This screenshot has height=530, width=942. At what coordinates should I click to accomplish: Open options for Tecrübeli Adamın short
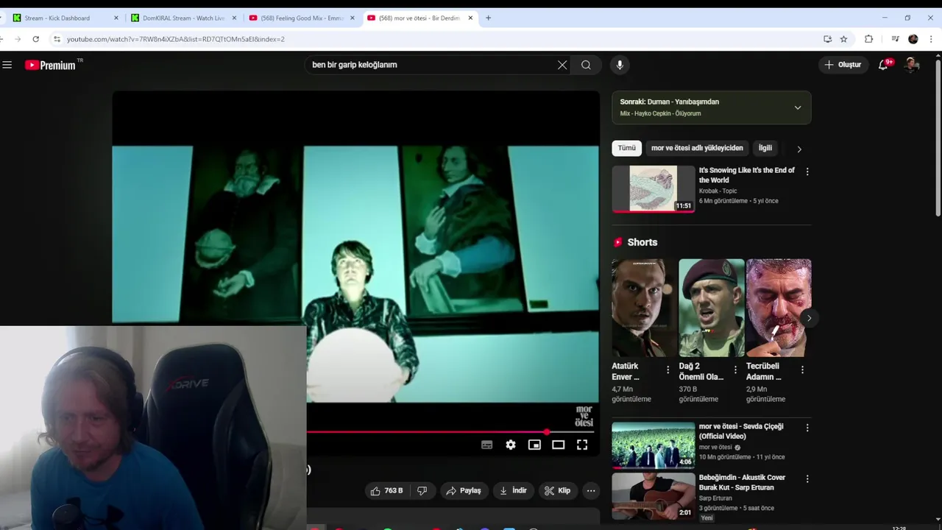[x=802, y=370]
